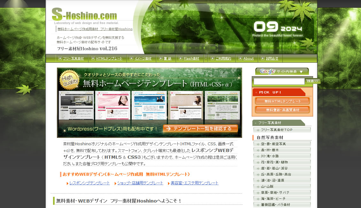Open 草原・草地・サバナ sidebar category
361x208 pixels.
[282, 193]
